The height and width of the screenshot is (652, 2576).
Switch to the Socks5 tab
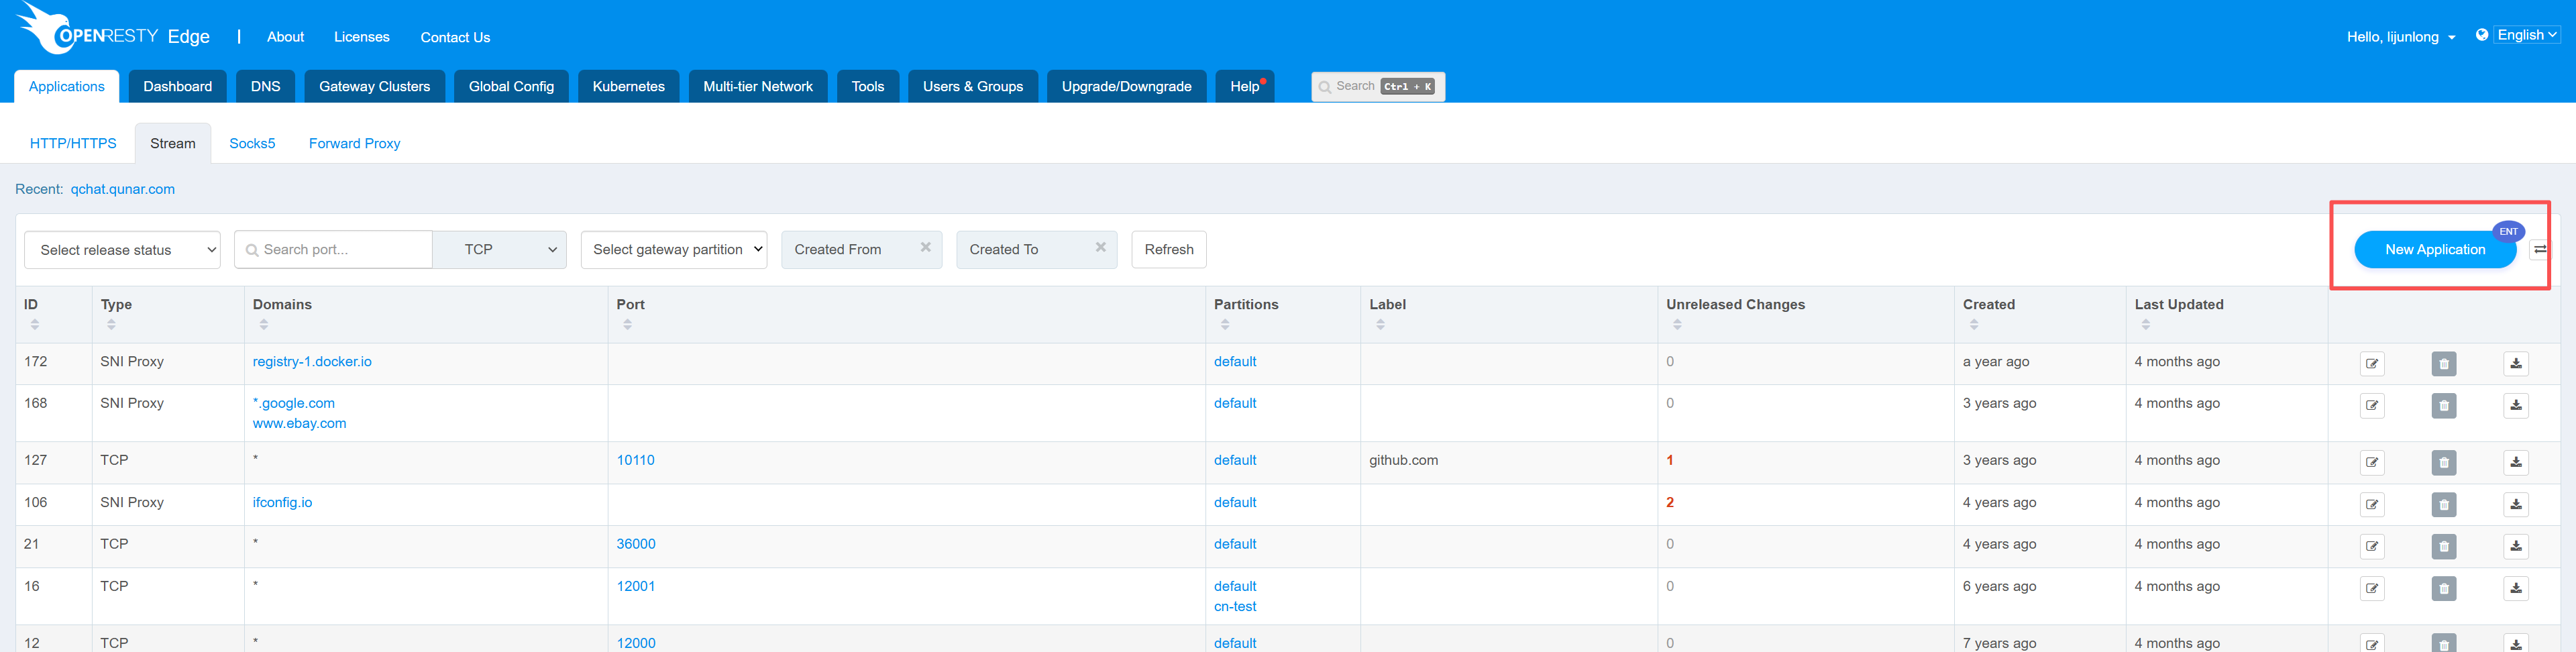coord(252,144)
